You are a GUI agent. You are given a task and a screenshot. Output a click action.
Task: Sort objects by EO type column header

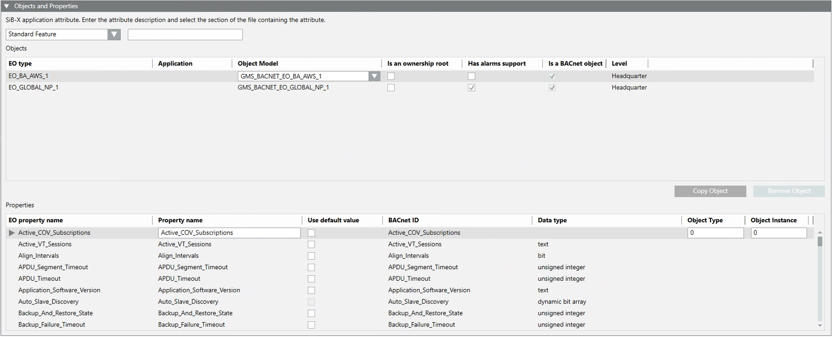pyautogui.click(x=20, y=63)
